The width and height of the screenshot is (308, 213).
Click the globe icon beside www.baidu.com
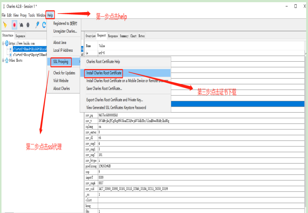(7, 43)
